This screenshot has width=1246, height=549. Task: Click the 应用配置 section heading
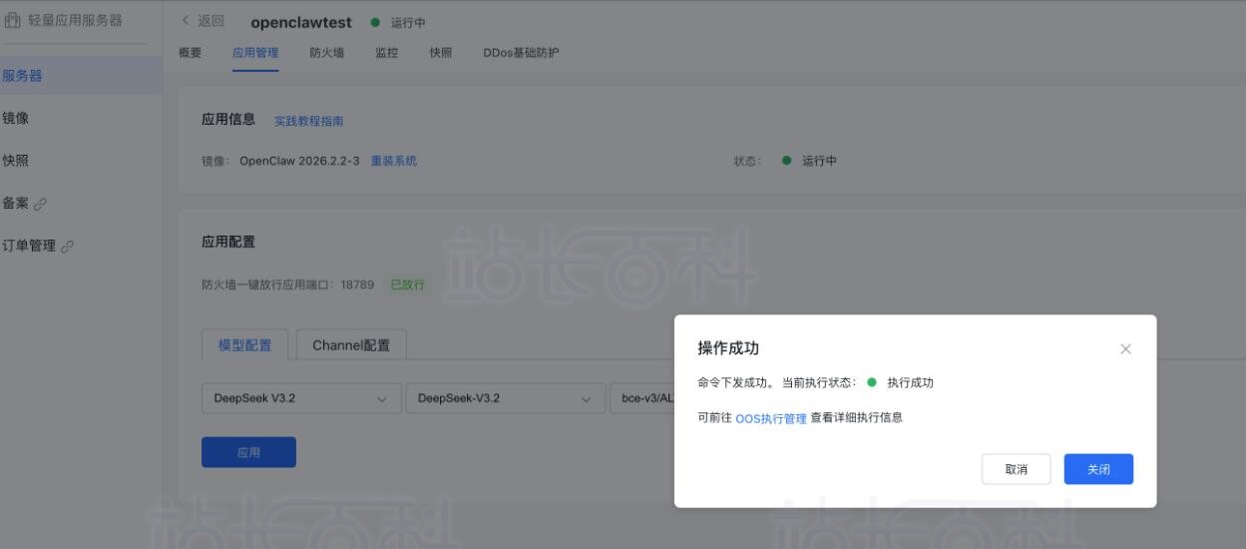228,242
